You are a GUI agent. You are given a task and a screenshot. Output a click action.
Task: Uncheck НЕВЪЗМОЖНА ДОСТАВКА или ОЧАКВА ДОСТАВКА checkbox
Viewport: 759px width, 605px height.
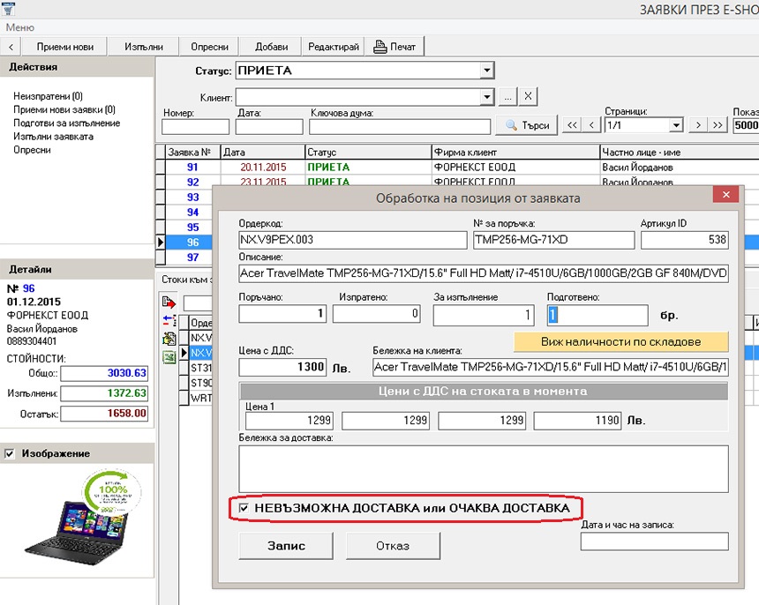[x=244, y=508]
